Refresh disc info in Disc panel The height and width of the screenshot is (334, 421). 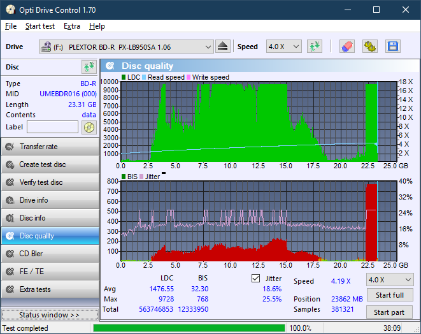[x=89, y=67]
